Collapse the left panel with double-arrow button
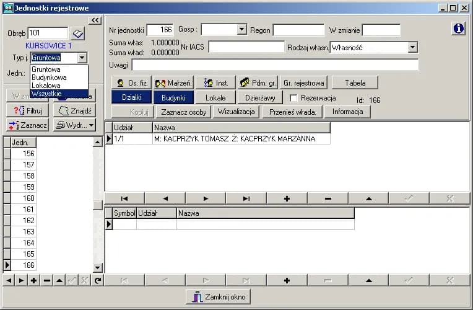 (95, 20)
